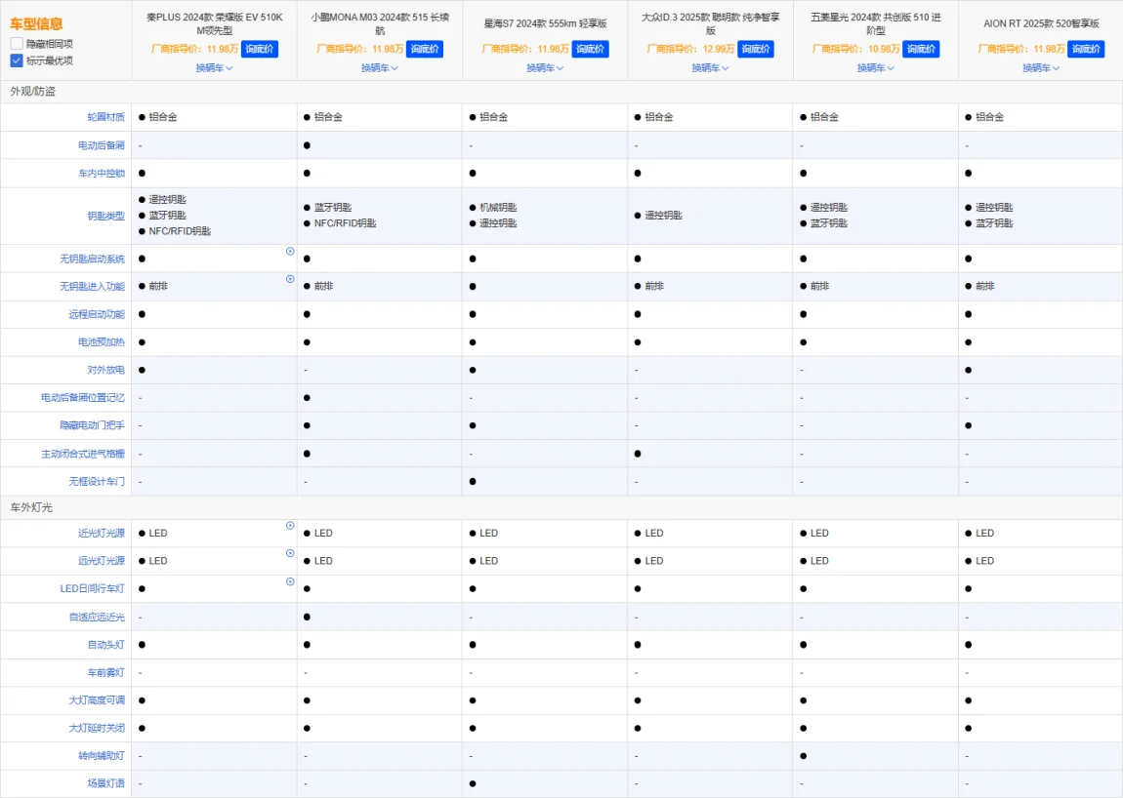
Task: Request price via 询底价 for 五菱星光
Action: pos(921,50)
